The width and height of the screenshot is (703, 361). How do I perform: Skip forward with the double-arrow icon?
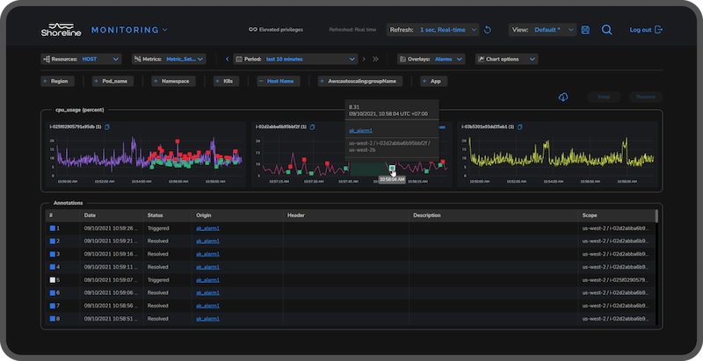coord(376,60)
